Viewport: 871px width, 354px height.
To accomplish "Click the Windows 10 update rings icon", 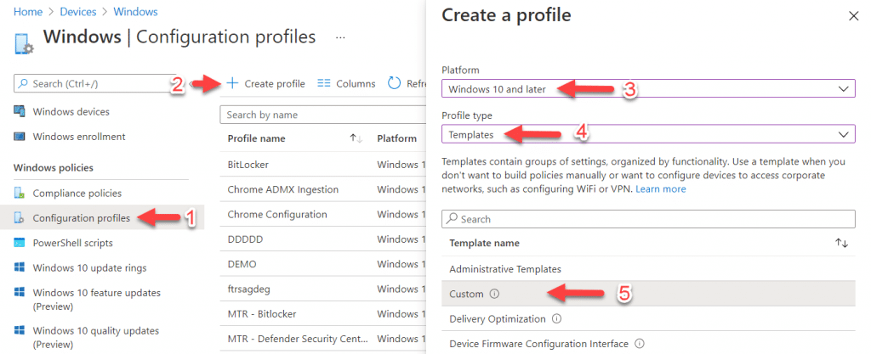I will click(20, 267).
